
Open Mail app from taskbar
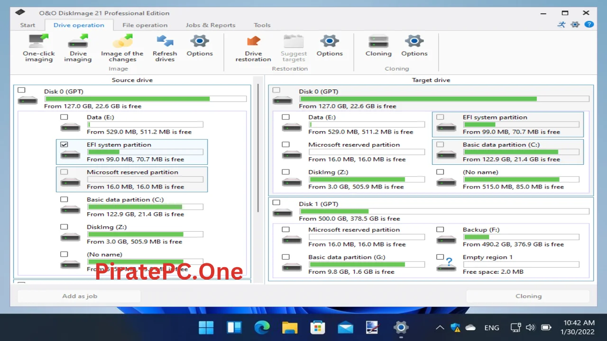pyautogui.click(x=345, y=327)
